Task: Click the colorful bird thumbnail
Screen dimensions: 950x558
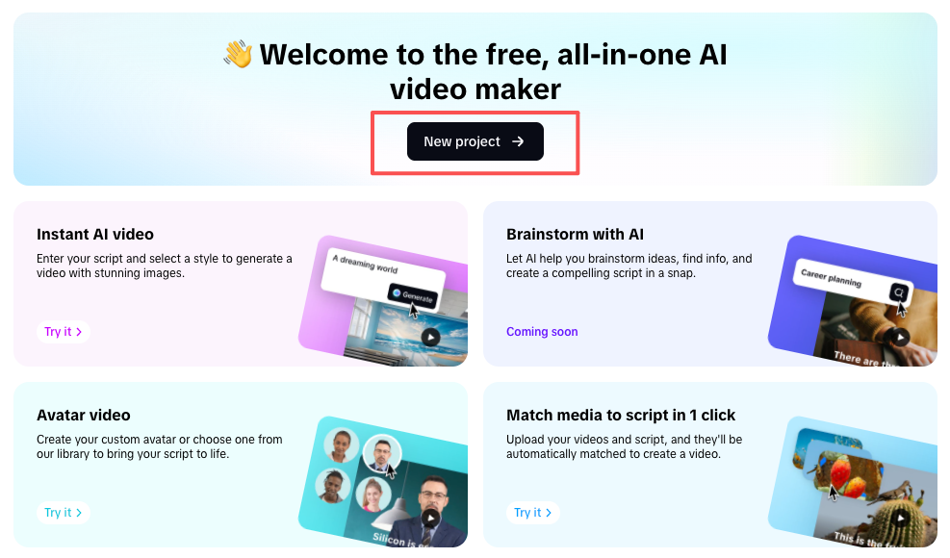Action: 847,471
